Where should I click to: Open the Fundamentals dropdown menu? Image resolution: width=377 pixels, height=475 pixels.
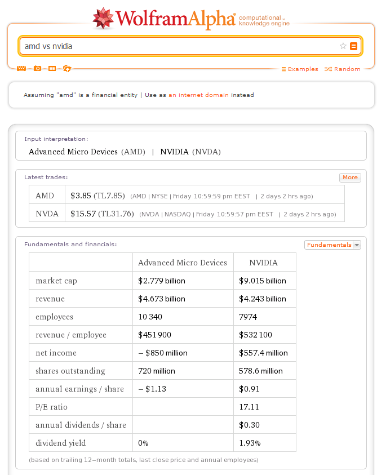click(332, 245)
